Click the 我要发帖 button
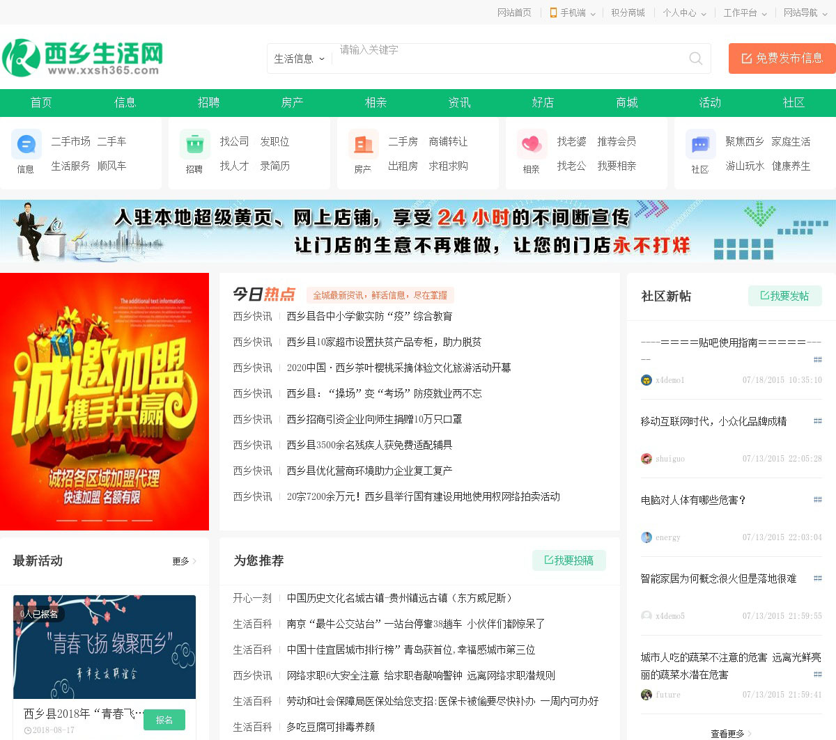The height and width of the screenshot is (740, 836). [784, 296]
